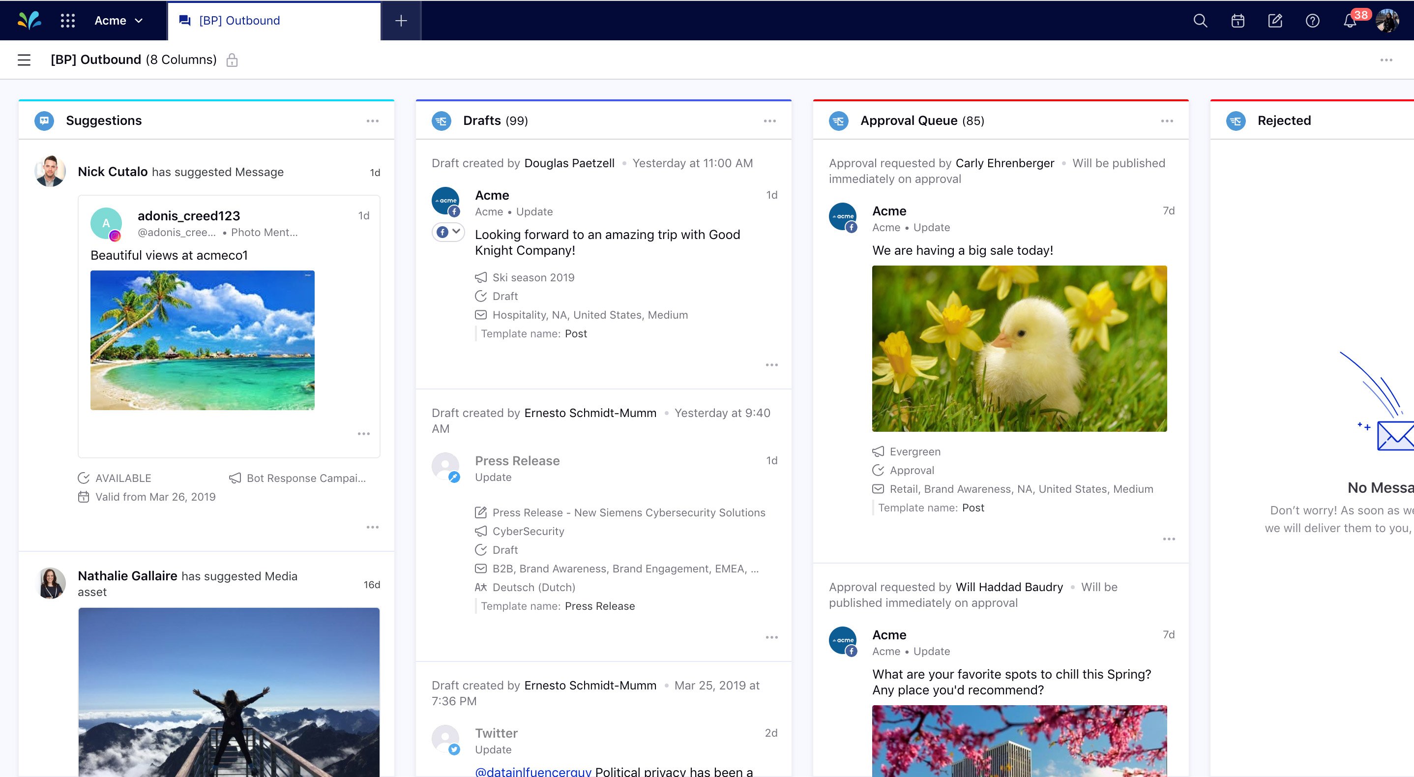Screen dimensions: 1414x777
Task: Open the Approval Queue column options menu
Action: point(1168,120)
